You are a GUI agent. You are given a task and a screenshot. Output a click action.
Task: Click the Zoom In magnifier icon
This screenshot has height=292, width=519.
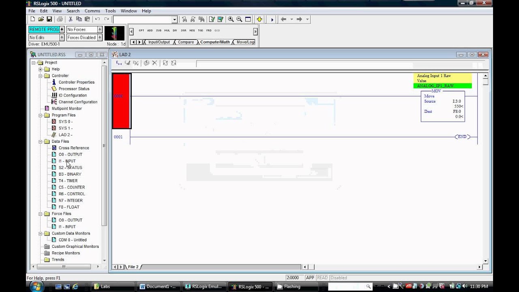[x=231, y=19]
